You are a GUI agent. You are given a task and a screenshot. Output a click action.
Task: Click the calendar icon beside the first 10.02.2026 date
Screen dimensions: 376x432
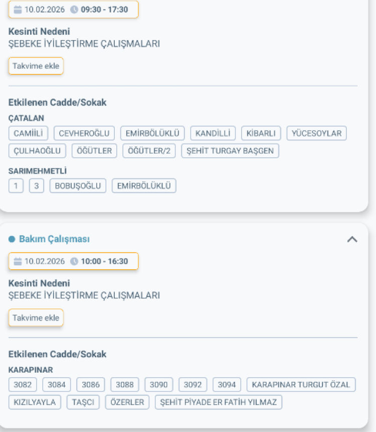coord(19,9)
